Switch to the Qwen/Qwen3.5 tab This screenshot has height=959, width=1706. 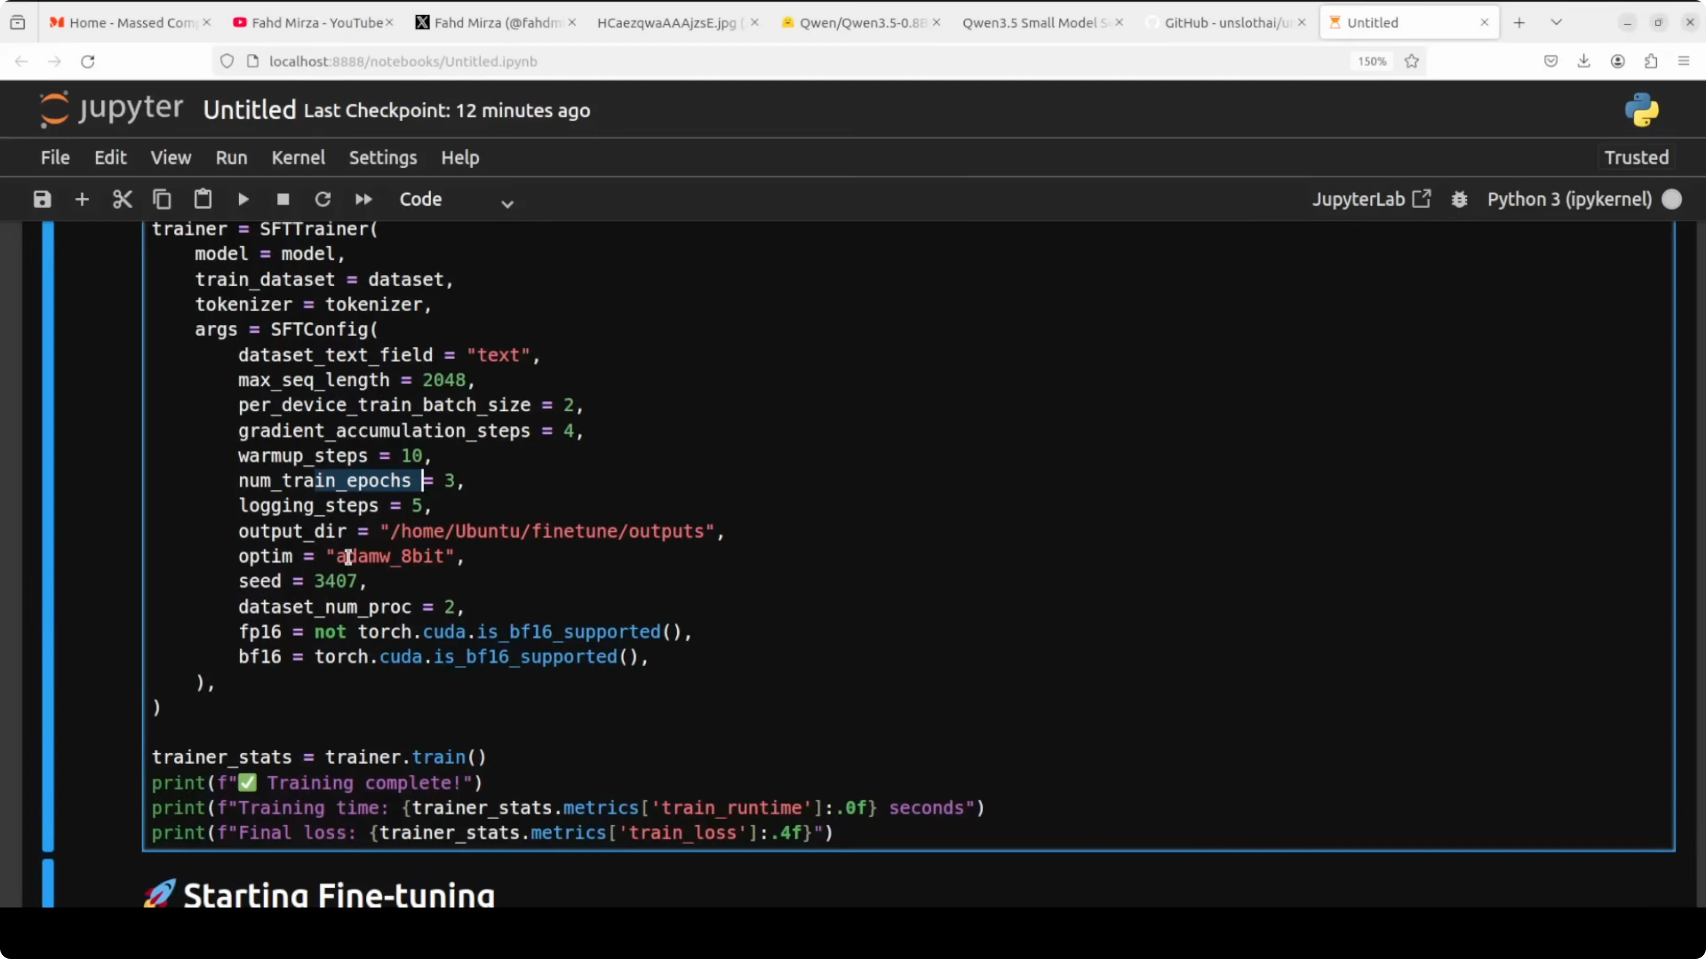854,22
